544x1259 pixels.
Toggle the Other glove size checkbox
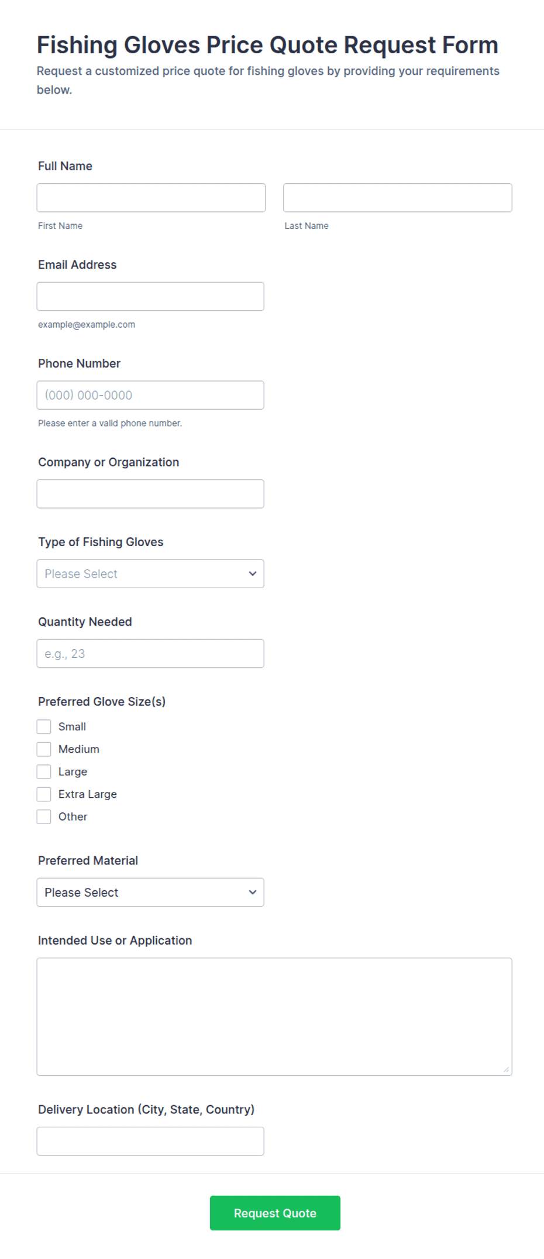pos(44,817)
